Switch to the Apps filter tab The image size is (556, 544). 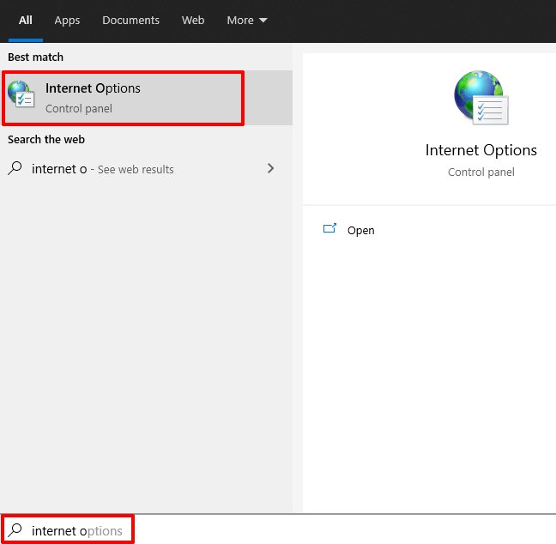(67, 21)
